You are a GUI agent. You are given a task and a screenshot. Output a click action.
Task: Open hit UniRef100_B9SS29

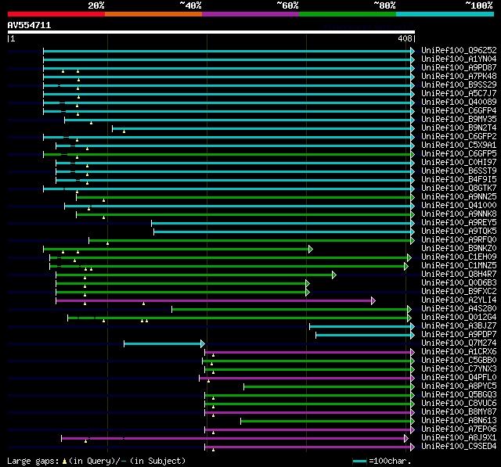(x=459, y=85)
